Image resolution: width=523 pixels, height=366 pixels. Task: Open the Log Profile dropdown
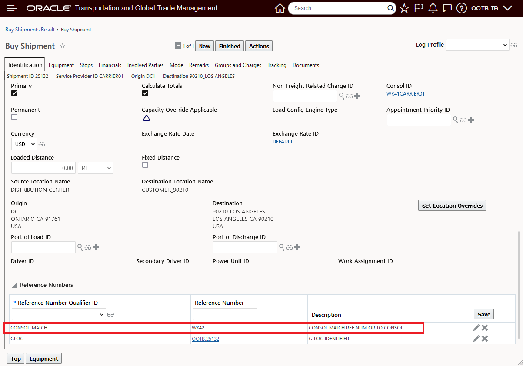[477, 45]
